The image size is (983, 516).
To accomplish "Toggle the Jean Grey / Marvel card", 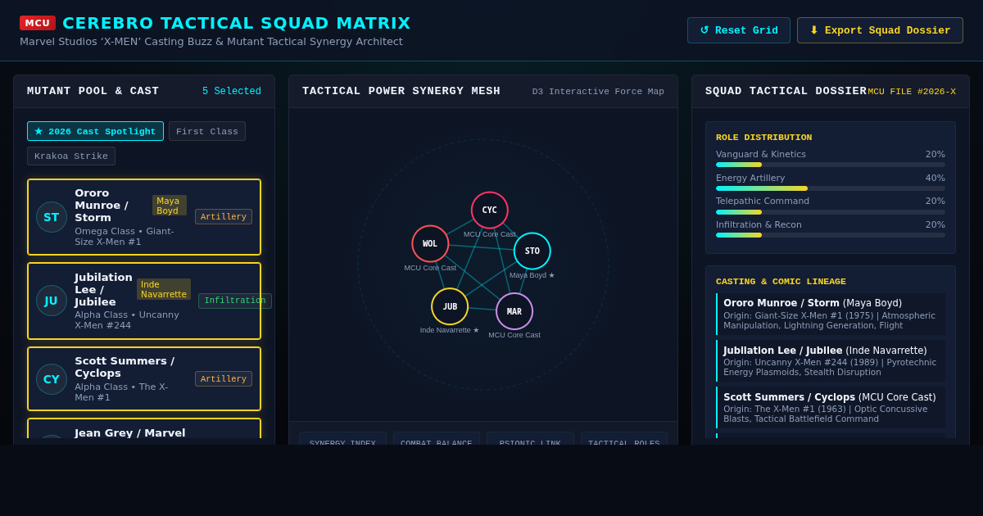I will (x=144, y=428).
